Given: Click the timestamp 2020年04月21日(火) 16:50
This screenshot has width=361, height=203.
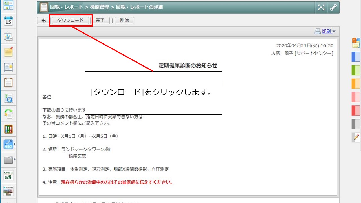Looking at the screenshot, I should coord(305,46).
